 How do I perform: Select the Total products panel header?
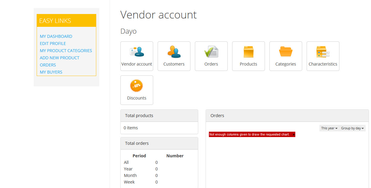pyautogui.click(x=159, y=116)
